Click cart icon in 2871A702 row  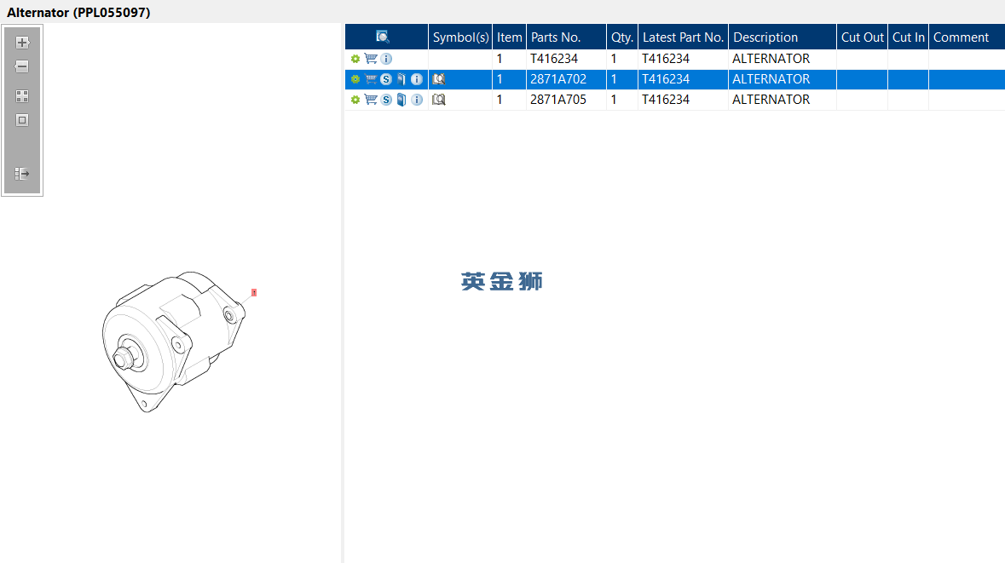point(371,78)
